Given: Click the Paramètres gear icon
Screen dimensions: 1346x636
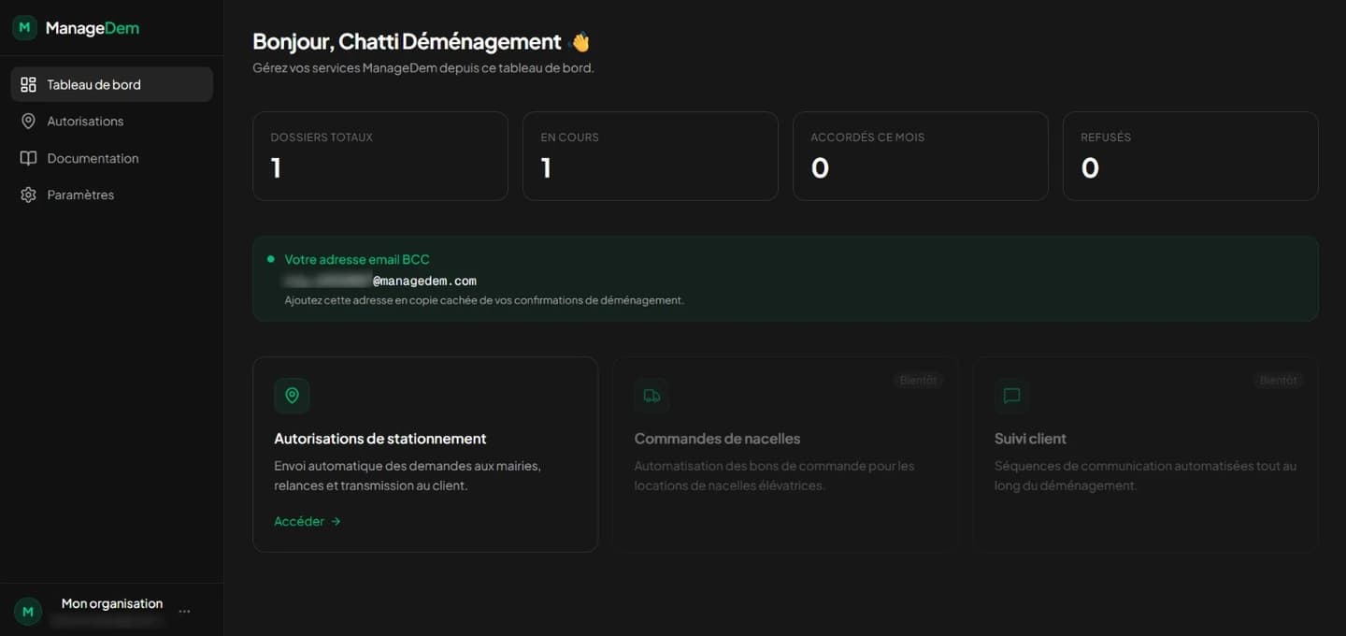Looking at the screenshot, I should (28, 195).
